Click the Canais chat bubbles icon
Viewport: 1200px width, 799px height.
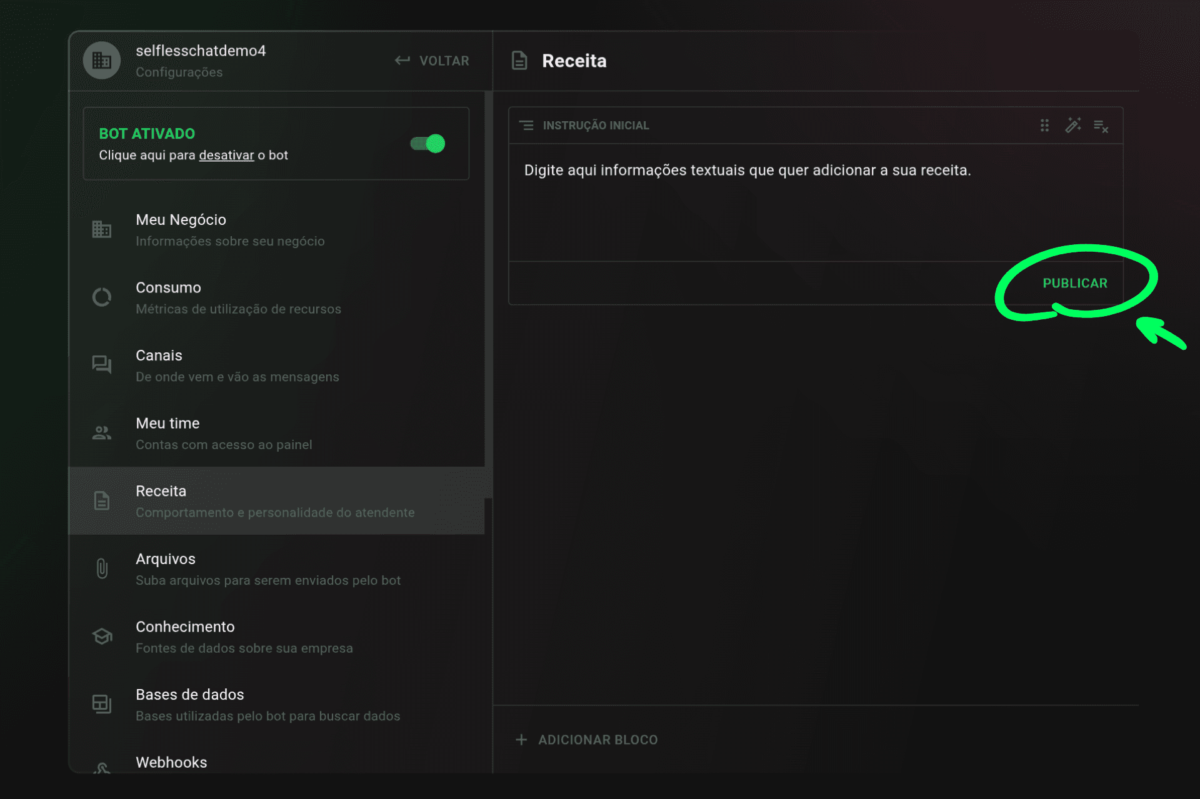pos(102,365)
